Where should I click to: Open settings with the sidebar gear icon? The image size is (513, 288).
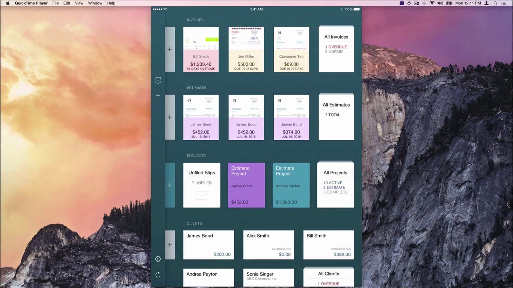click(x=158, y=259)
